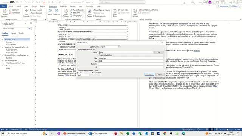The height and width of the screenshot is (136, 242).
Task: Click the Insert Caption button
Action: click(x=89, y=13)
